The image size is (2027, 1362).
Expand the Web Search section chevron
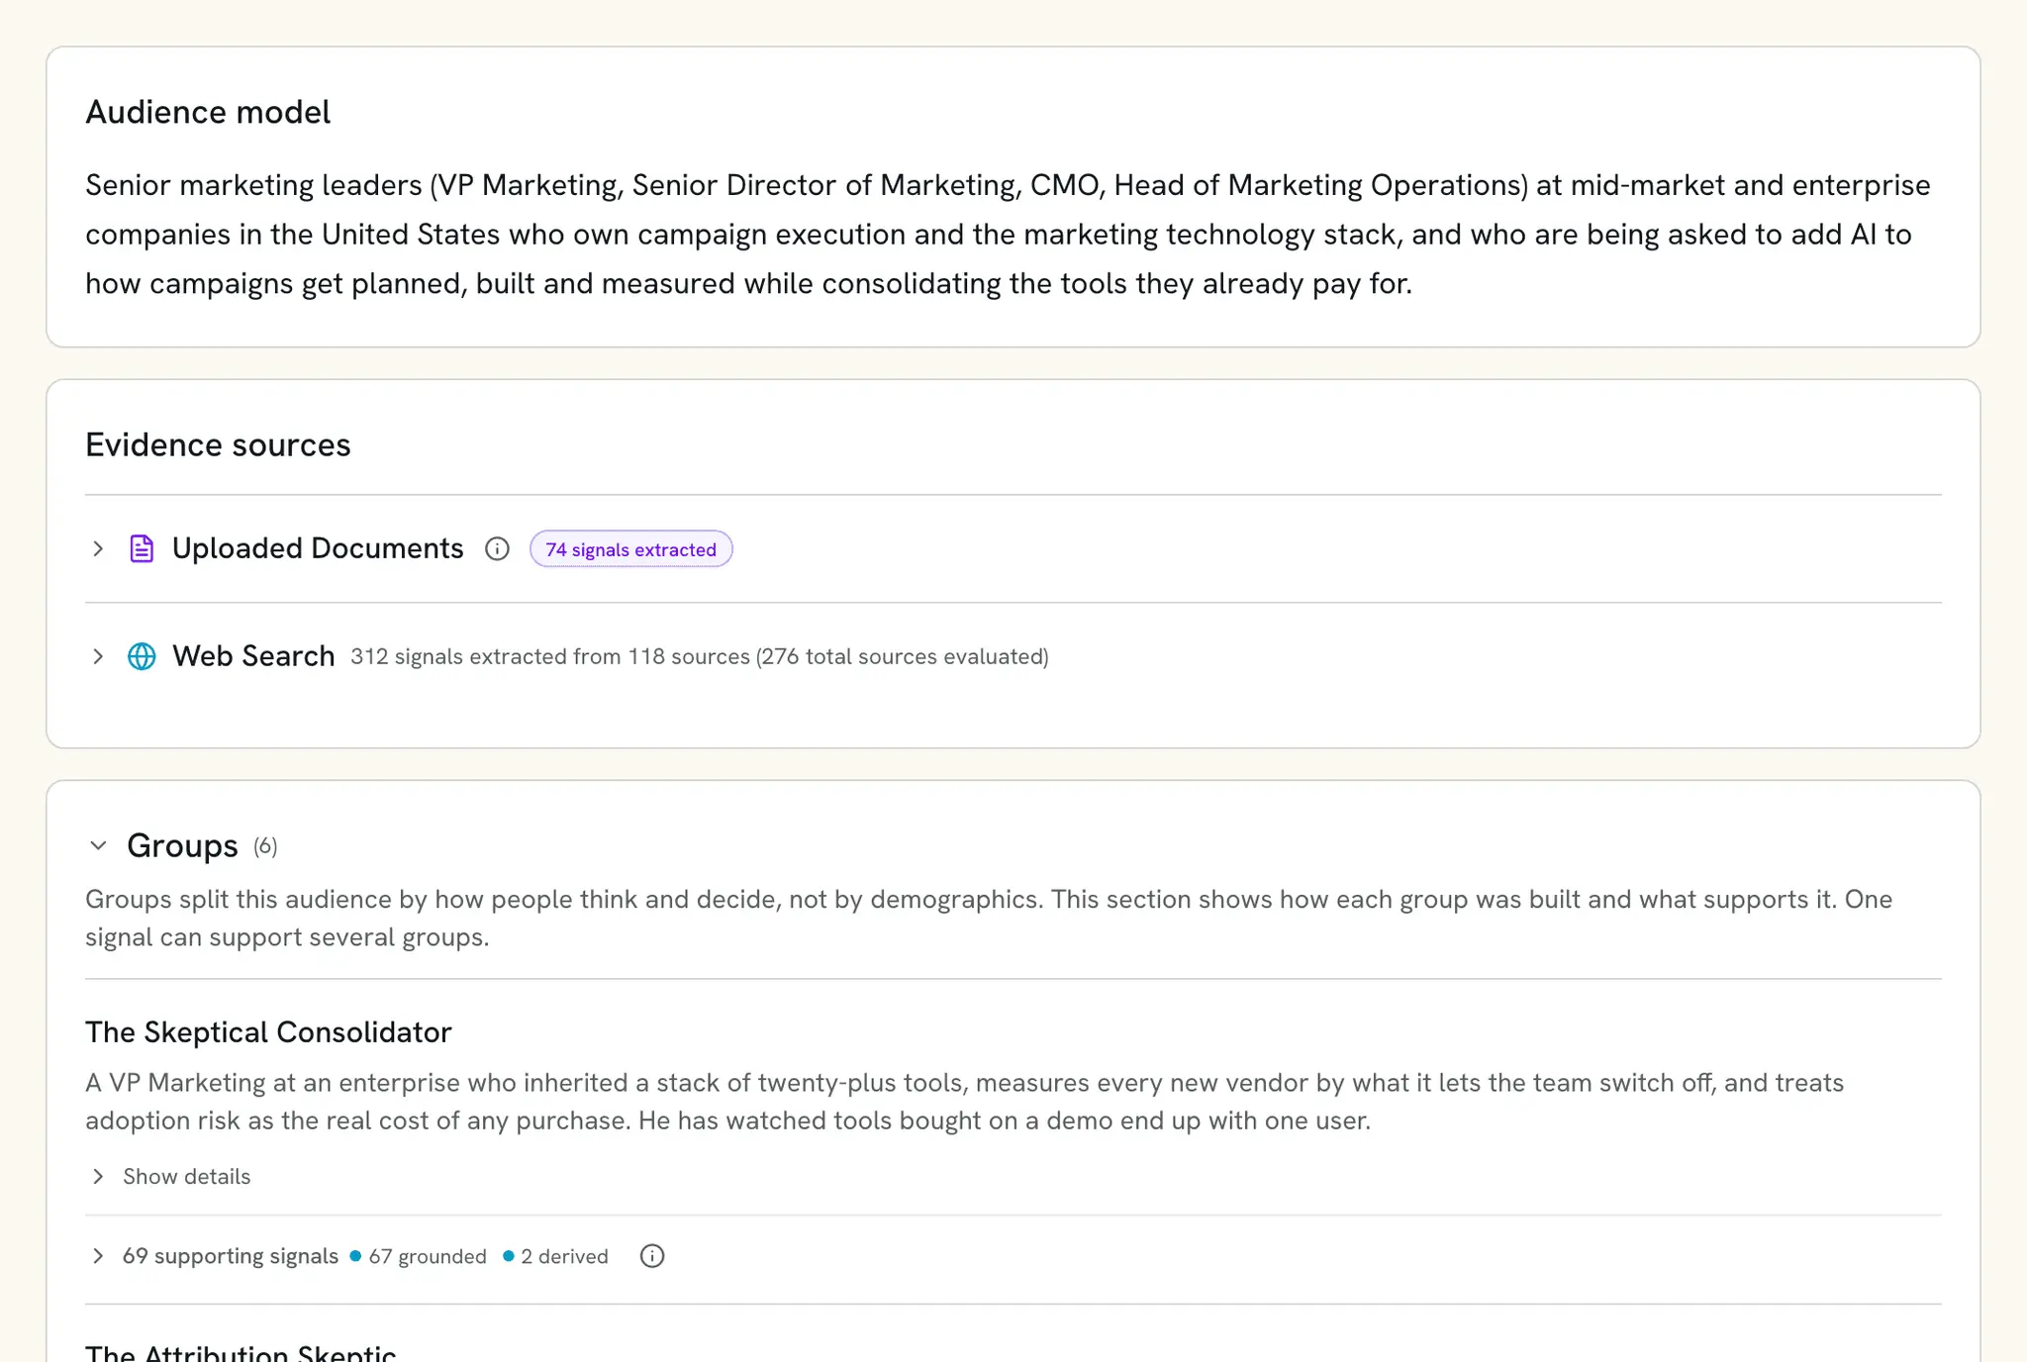(98, 656)
